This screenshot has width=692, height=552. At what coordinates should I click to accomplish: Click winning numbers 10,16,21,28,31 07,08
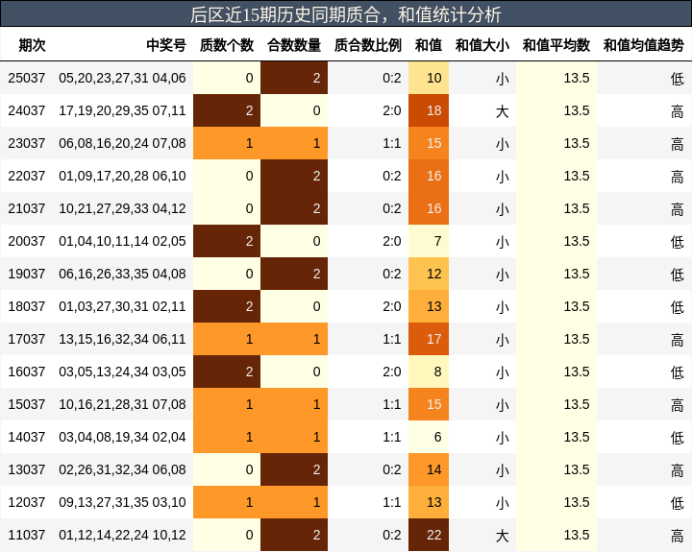[122, 404]
